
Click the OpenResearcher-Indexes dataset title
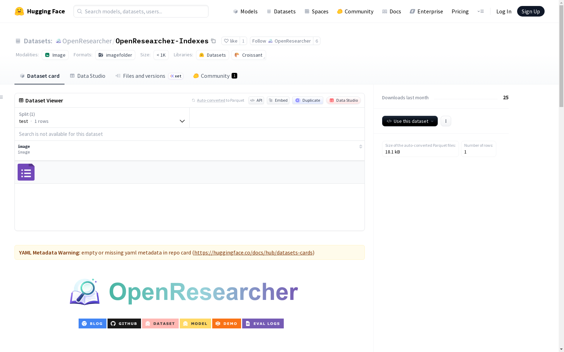[162, 41]
